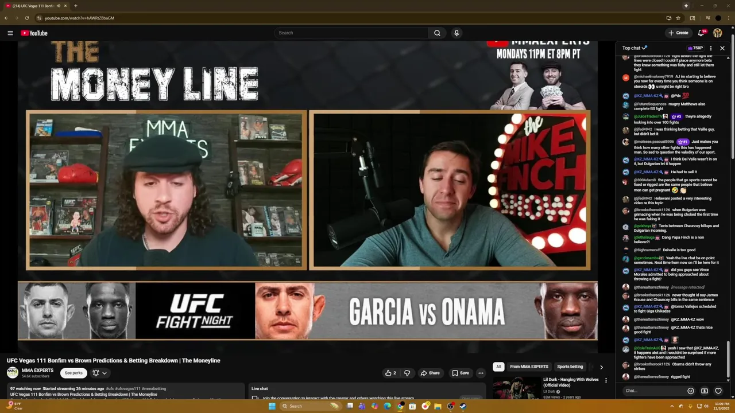This screenshot has height=413, width=735.
Task: Open live chat three-dot options menu
Action: 711,48
